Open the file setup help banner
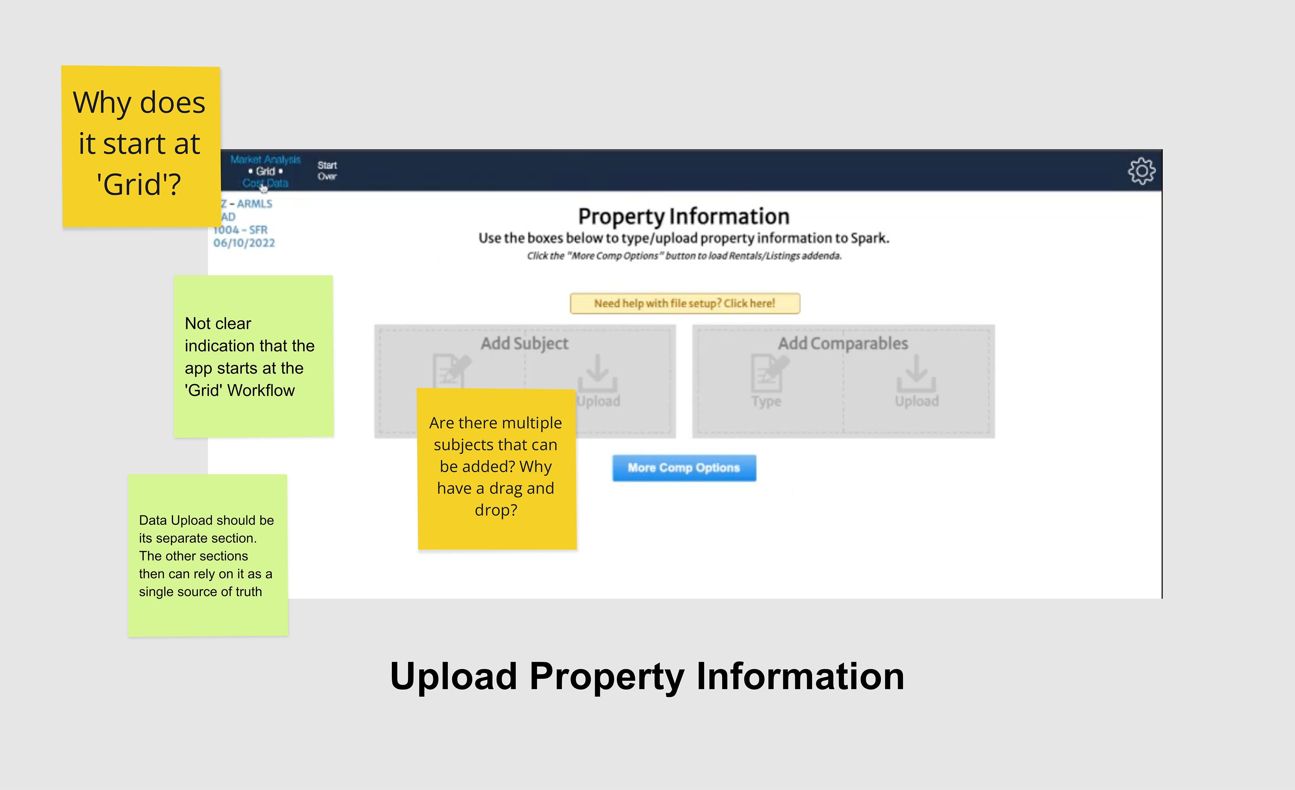This screenshot has width=1295, height=790. click(x=684, y=303)
